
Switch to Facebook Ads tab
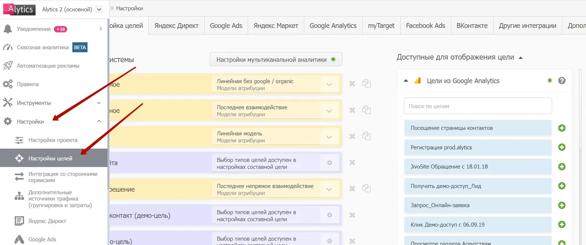coord(425,26)
